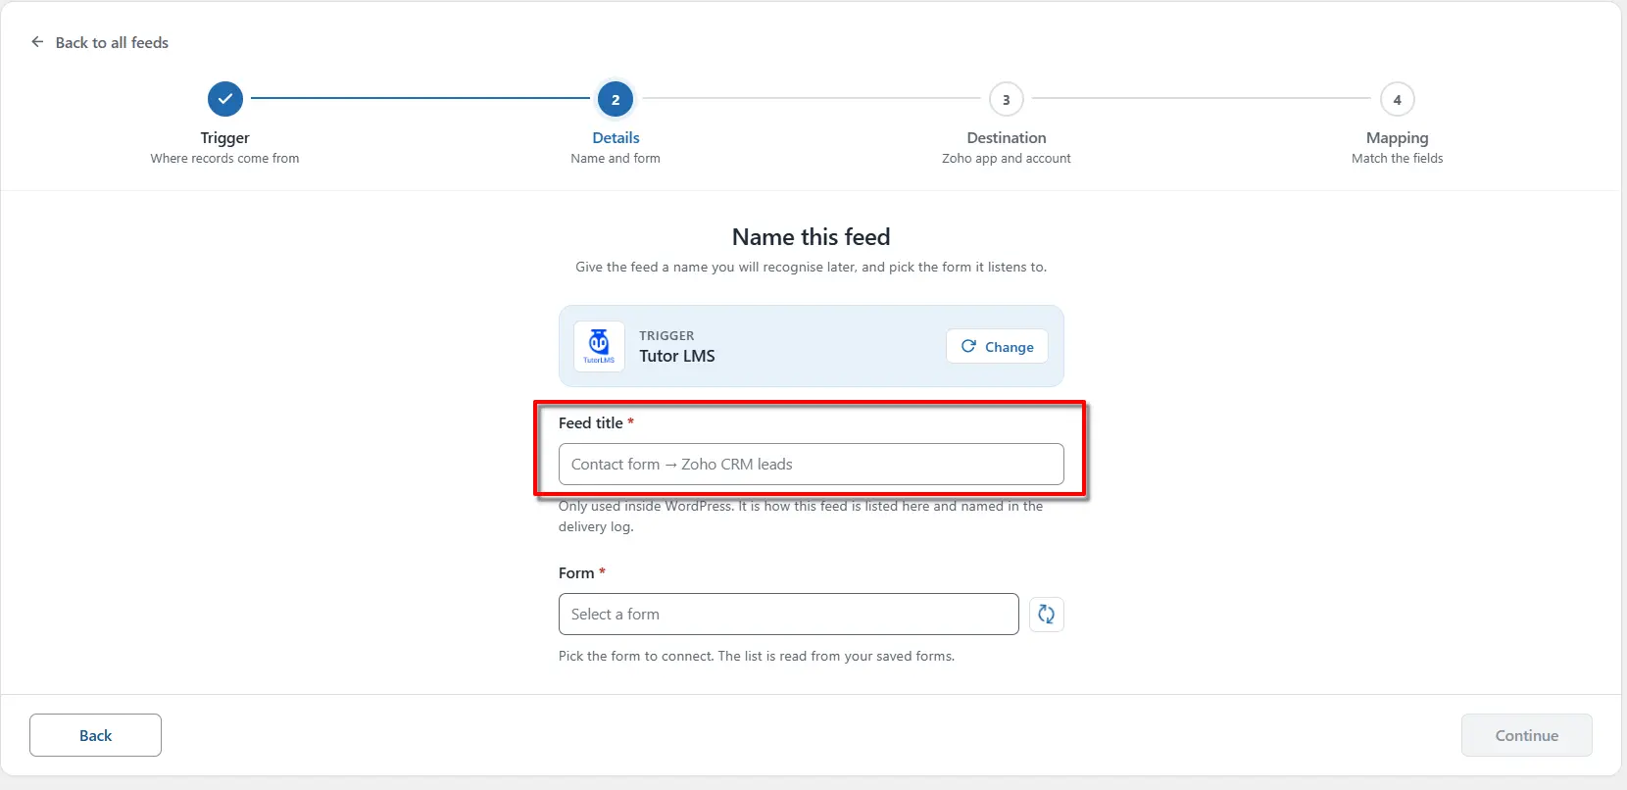The height and width of the screenshot is (790, 1627).
Task: Focus the Feed title input field
Action: click(811, 464)
